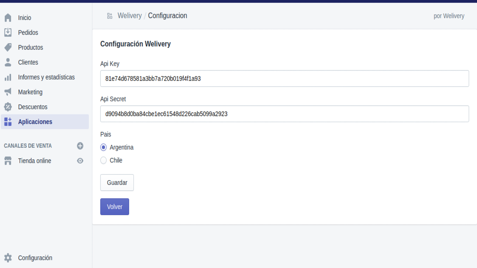Screen dimensions: 477x268
Task: Click the Clientes person icon
Action: pyautogui.click(x=8, y=62)
